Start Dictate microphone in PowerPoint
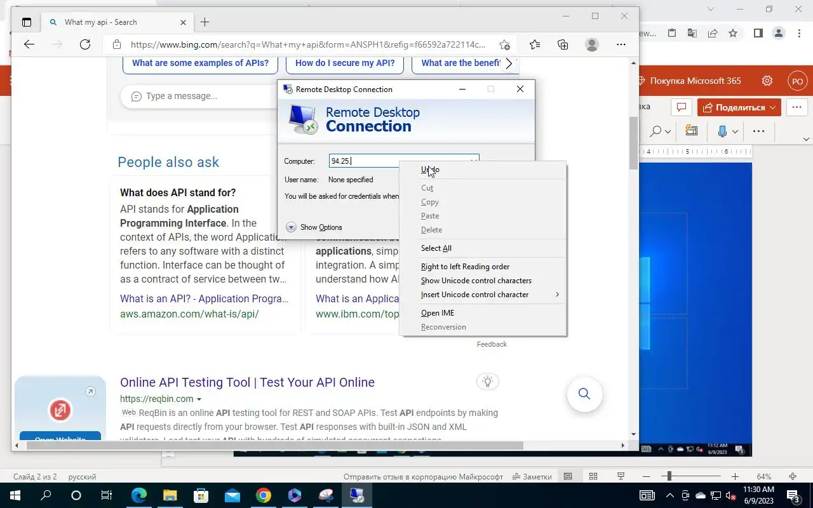The width and height of the screenshot is (813, 508). pyautogui.click(x=722, y=131)
